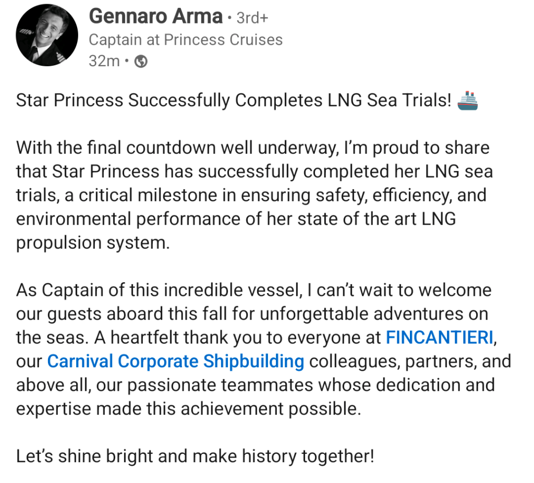Screen dimensions: 534x483
Task: Open the Gennaro Arma profile name
Action: tap(155, 17)
